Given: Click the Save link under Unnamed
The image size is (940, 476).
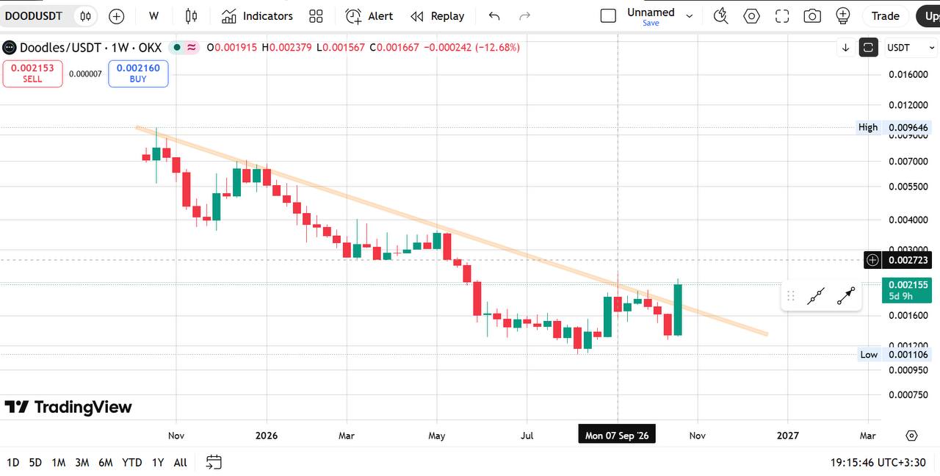Looking at the screenshot, I should [651, 24].
